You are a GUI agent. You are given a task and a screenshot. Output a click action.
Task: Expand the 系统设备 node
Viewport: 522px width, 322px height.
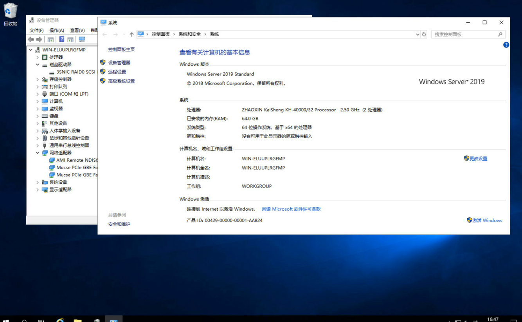(38, 182)
